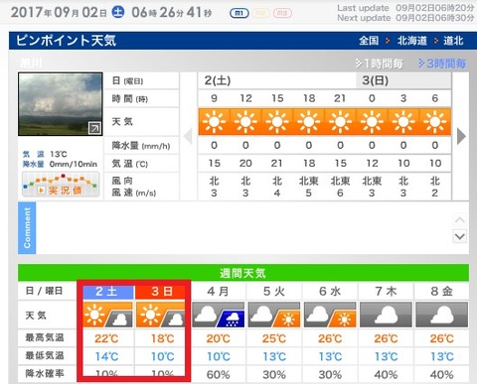Click the sunny icon for 0時

(372, 121)
